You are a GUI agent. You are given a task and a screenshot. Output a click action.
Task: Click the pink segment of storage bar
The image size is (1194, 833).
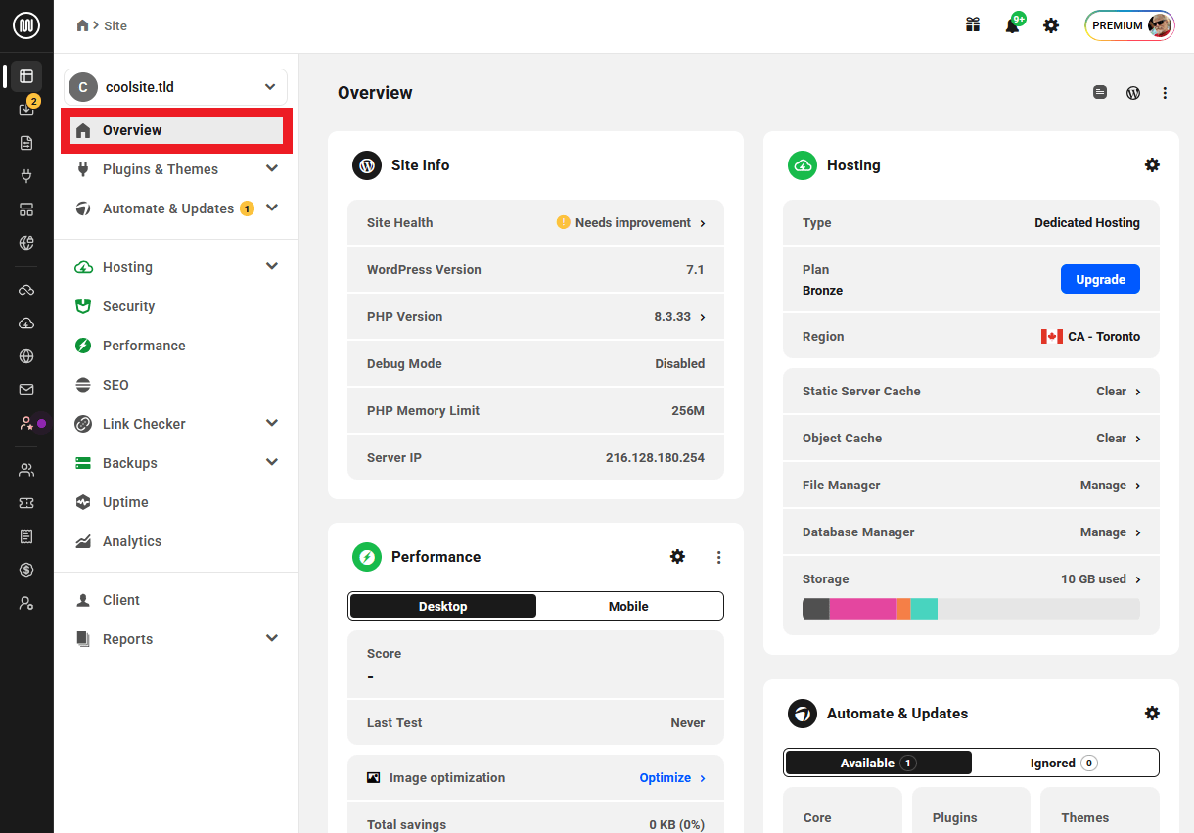point(862,609)
